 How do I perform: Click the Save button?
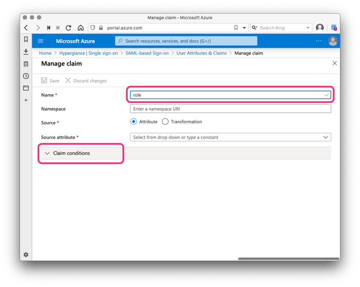click(50, 81)
